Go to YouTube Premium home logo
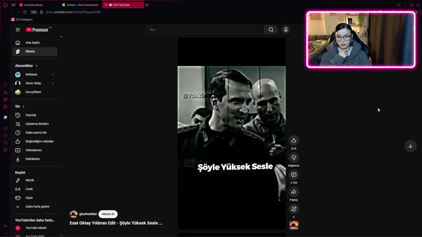Viewport: 422px width, 237px height. point(37,30)
